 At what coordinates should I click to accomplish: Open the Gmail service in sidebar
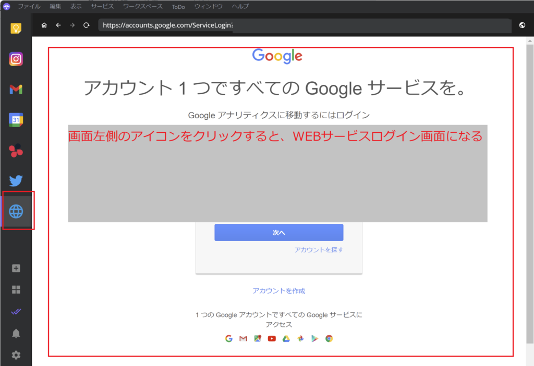(16, 90)
